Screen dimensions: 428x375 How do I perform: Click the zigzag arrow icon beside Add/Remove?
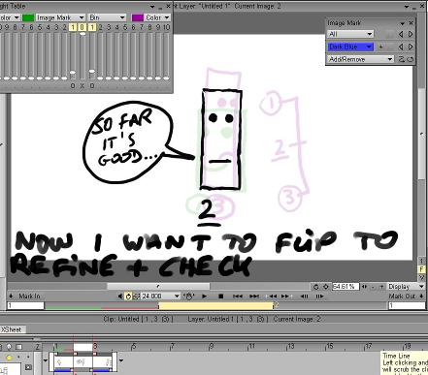[x=402, y=59]
